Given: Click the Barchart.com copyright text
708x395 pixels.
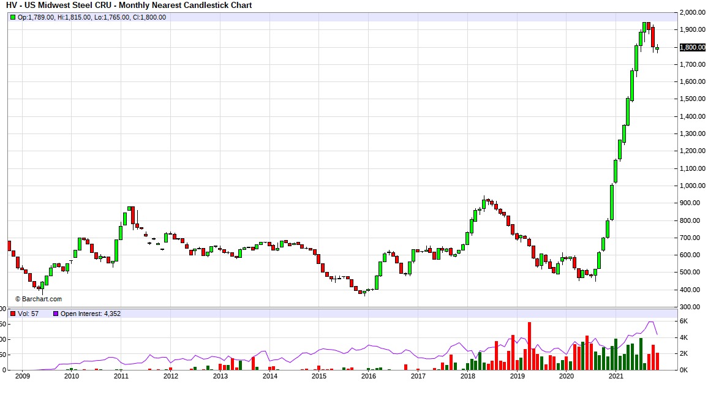Looking at the screenshot, I should coord(39,299).
